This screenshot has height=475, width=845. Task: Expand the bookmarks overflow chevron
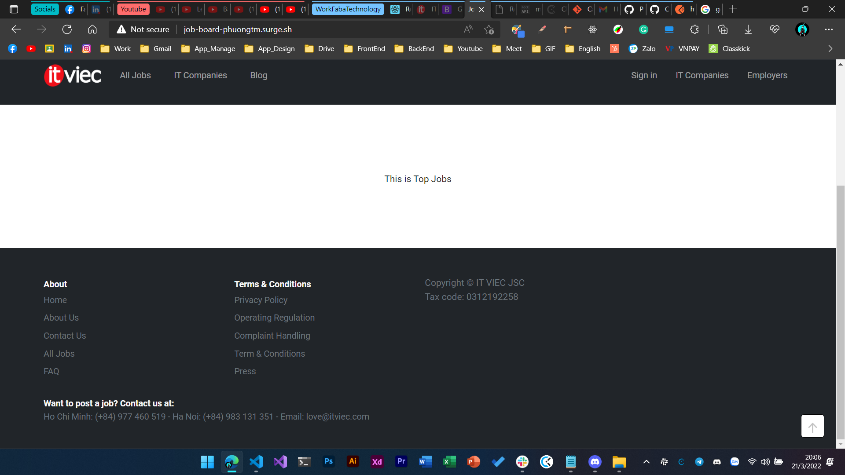pos(830,48)
